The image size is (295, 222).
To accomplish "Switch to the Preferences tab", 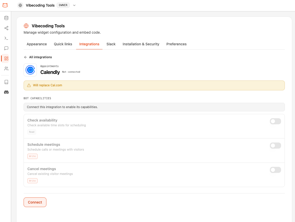I will (x=177, y=44).
